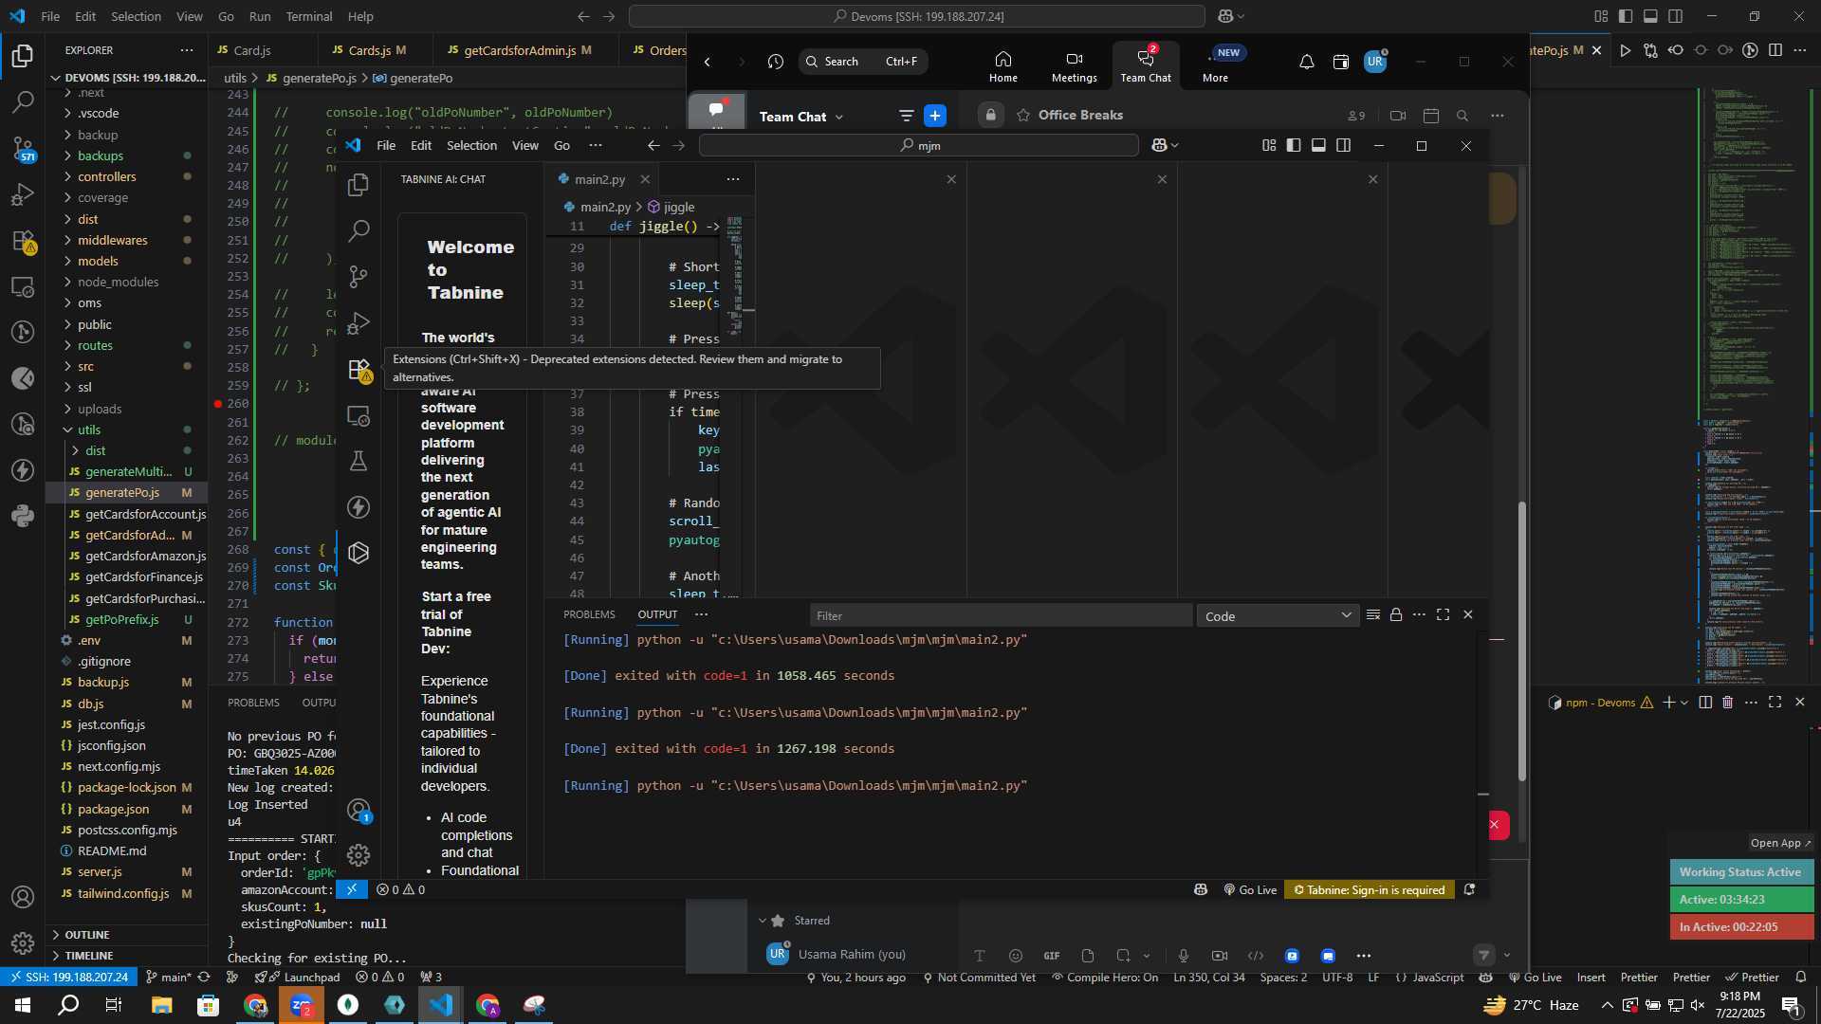Image resolution: width=1821 pixels, height=1024 pixels.
Task: Click mjm command center search box
Action: point(919,145)
